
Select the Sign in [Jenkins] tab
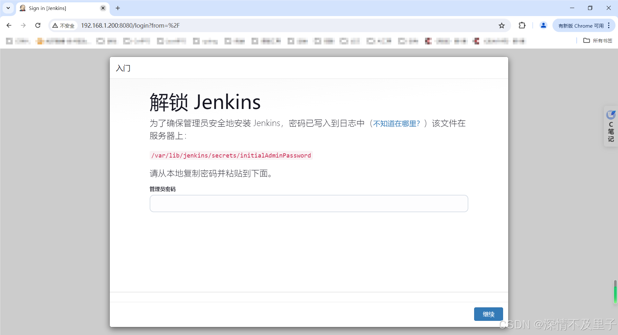pos(63,8)
